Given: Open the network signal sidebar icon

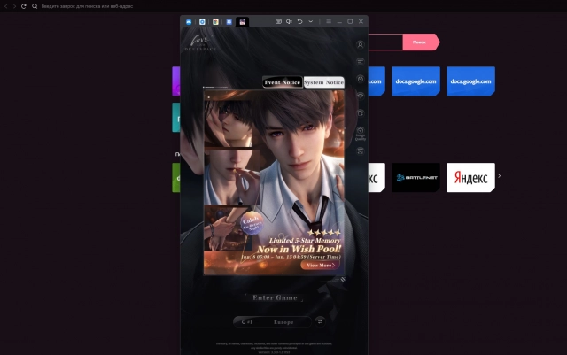Looking at the screenshot, I should click(361, 96).
